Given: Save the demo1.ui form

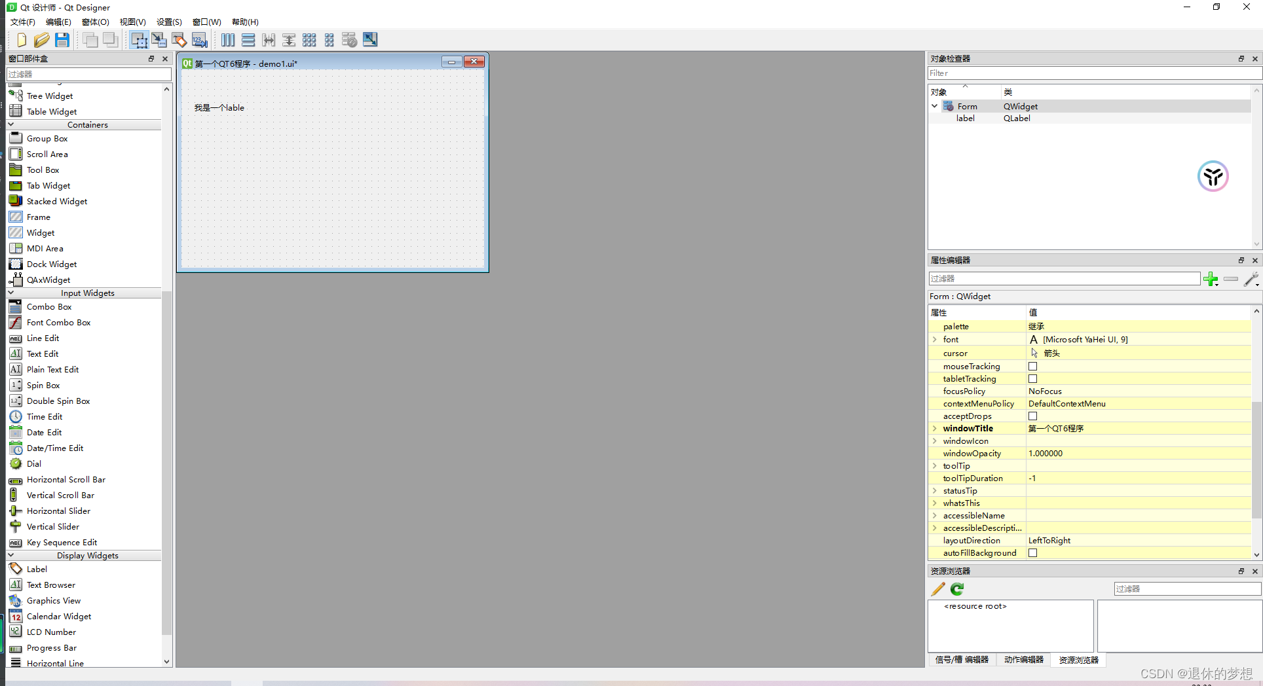Looking at the screenshot, I should pos(62,39).
